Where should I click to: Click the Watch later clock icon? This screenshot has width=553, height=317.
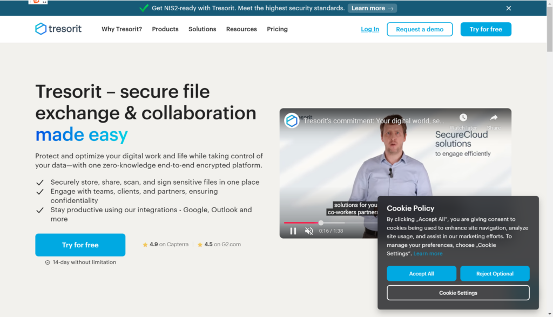coord(463,118)
